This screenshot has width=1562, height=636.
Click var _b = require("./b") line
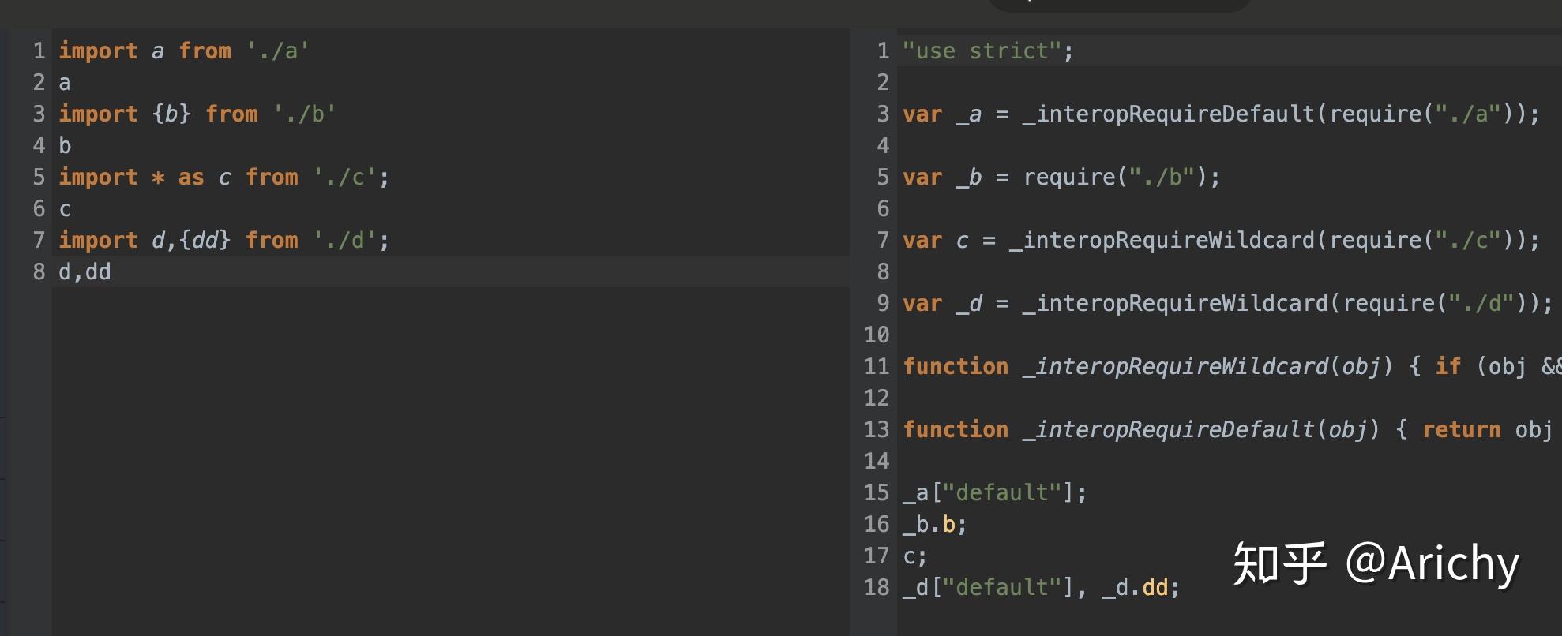(1061, 177)
